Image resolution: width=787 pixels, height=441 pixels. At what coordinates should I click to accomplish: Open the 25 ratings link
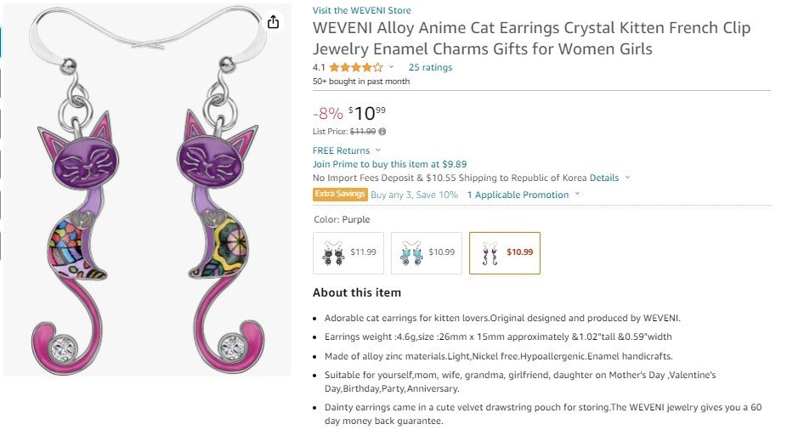click(430, 67)
